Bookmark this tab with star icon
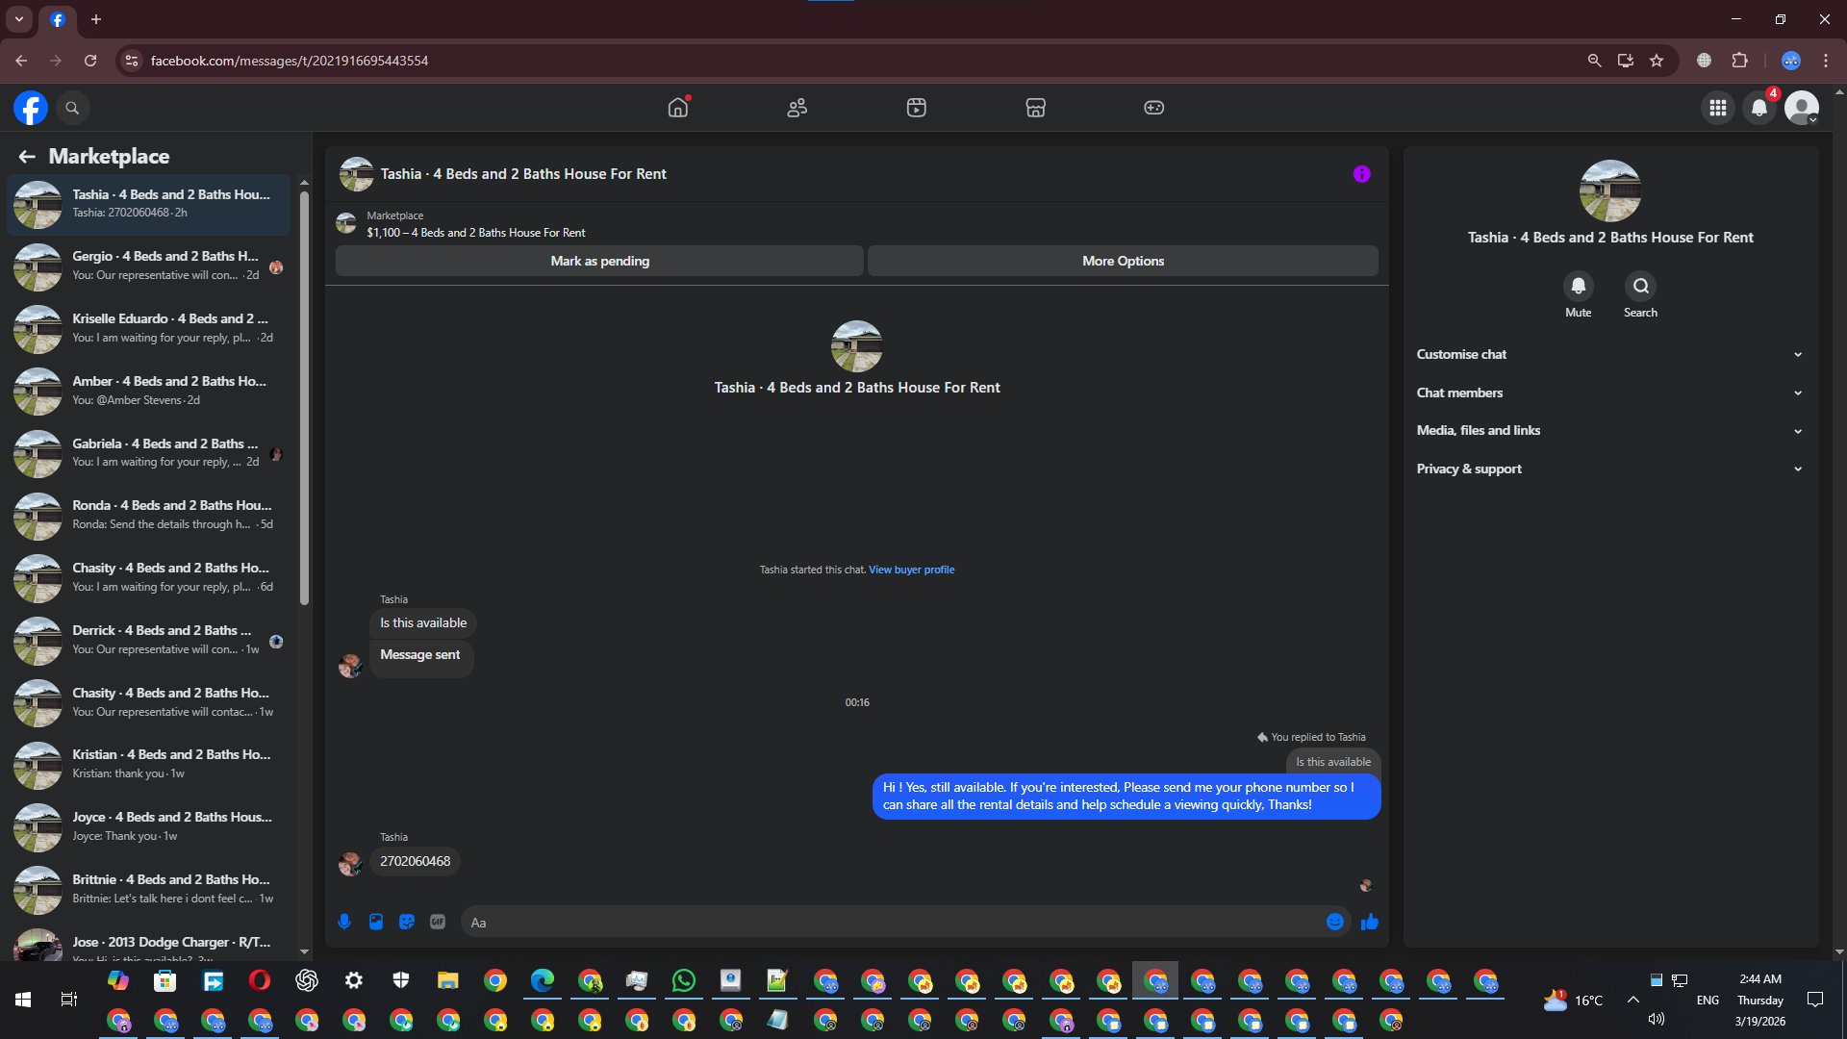Viewport: 1847px width, 1039px height. click(x=1657, y=61)
